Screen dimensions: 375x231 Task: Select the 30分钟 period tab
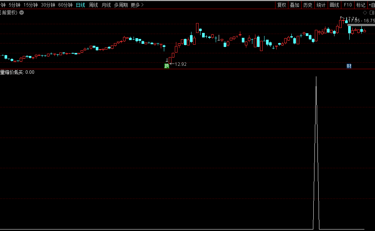(48, 5)
